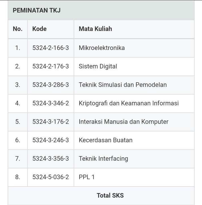The width and height of the screenshot is (202, 205).
Task: Click the No. column header
Action: tap(18, 29)
